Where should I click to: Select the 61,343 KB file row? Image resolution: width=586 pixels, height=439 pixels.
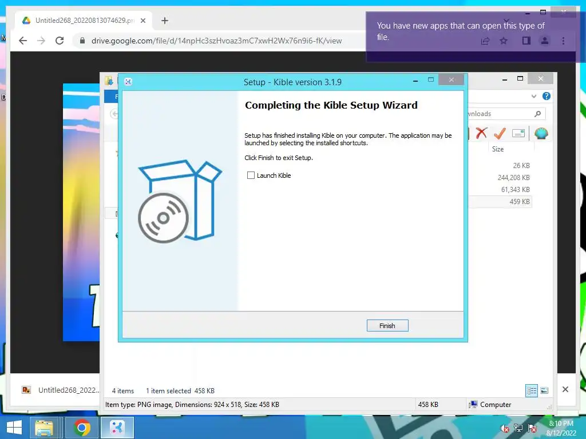click(500, 189)
